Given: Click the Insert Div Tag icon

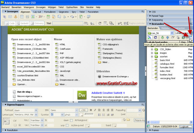Looking at the screenshot, I should point(27,17).
